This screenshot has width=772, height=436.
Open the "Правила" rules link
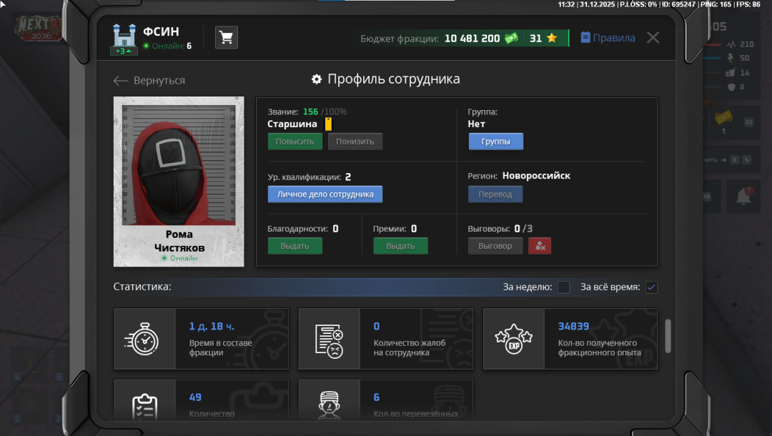608,38
